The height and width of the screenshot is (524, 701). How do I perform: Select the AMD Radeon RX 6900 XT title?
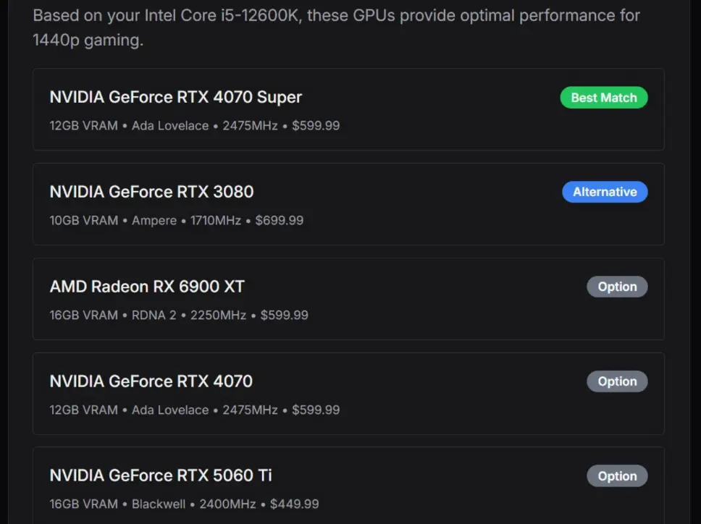point(147,287)
